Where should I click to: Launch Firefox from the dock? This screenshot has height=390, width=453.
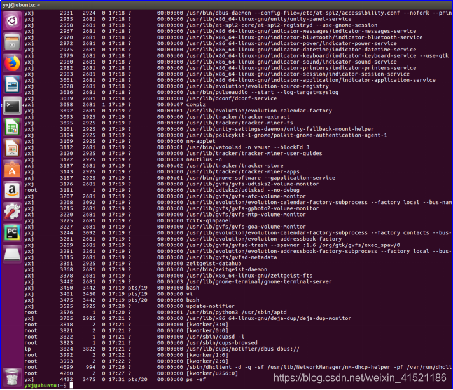[12, 63]
